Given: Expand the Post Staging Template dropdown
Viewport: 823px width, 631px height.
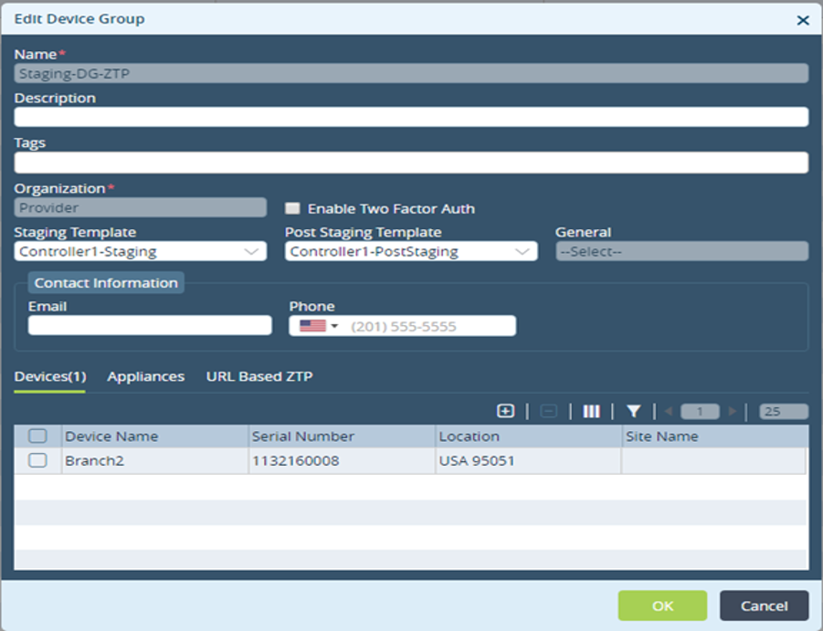Looking at the screenshot, I should pos(411,251).
